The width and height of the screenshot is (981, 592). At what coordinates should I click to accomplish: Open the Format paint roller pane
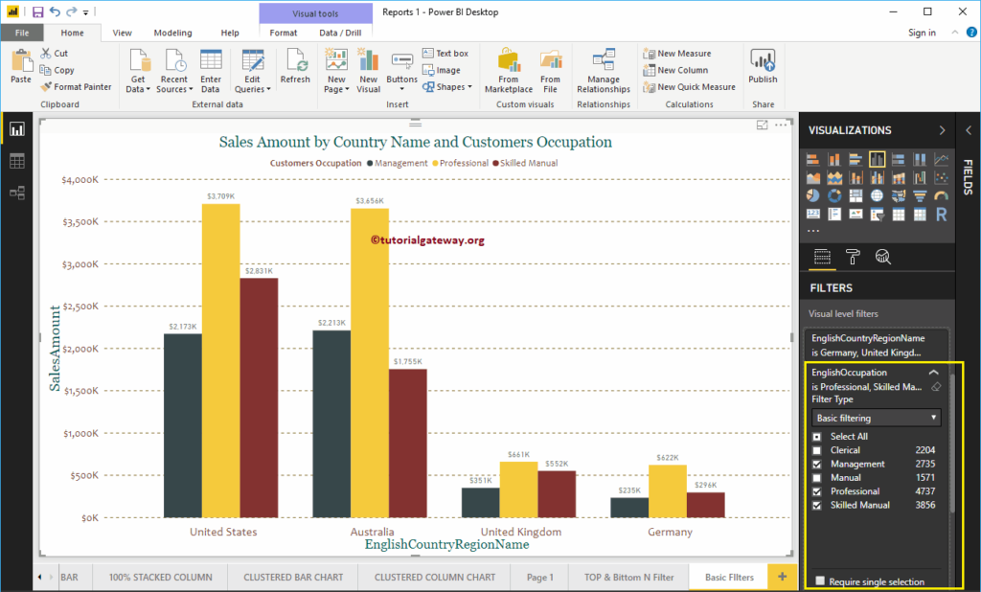[x=852, y=257]
